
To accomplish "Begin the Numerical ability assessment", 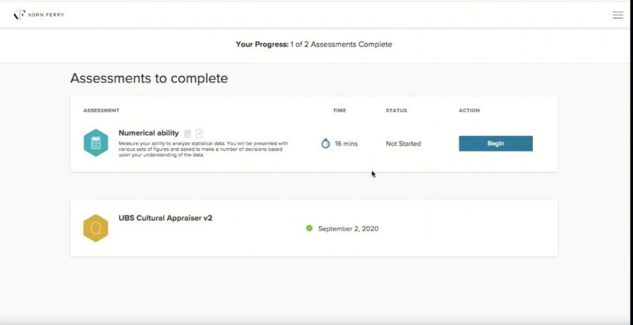I will [x=496, y=144].
